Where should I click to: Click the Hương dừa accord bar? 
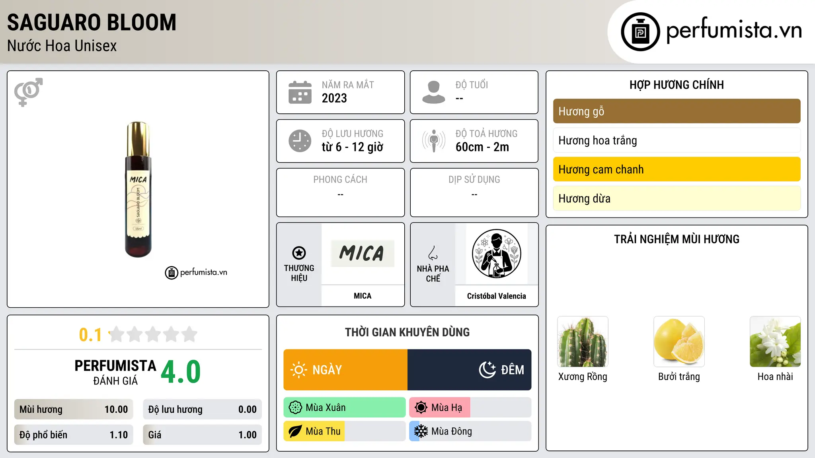click(x=677, y=198)
